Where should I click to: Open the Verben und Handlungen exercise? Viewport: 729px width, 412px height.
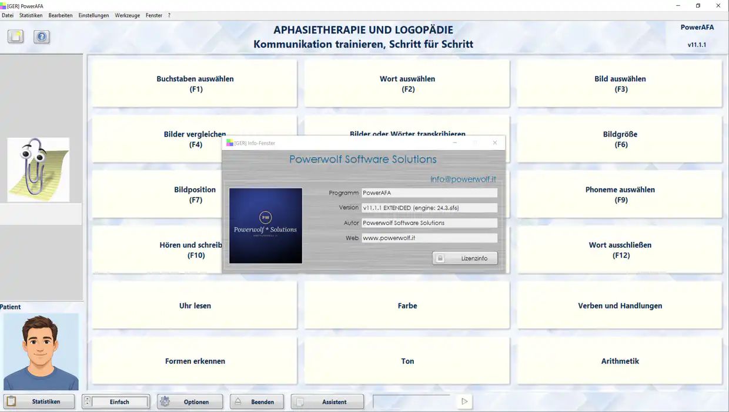coord(620,305)
